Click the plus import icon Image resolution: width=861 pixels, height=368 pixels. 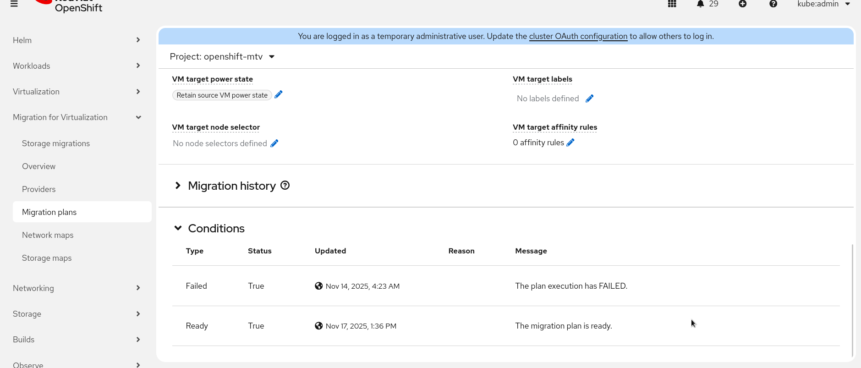click(743, 4)
